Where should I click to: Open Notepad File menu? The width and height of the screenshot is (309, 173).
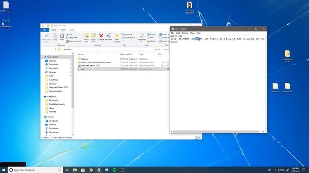173,33
